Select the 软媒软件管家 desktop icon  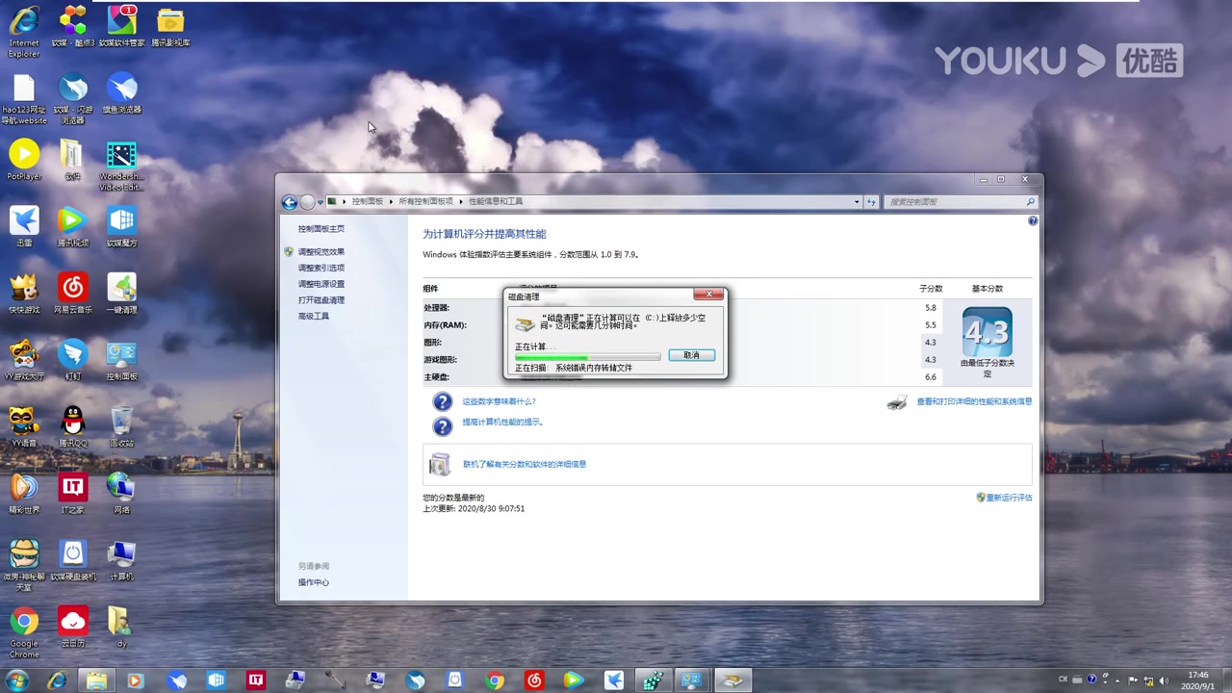121,26
